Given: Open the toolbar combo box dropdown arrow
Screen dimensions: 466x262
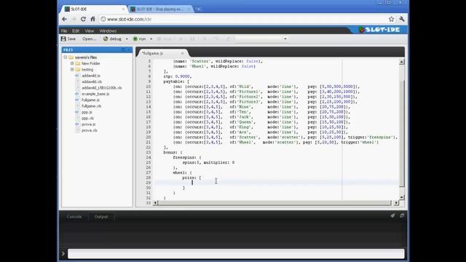Looking at the screenshot, I should tap(285, 39).
